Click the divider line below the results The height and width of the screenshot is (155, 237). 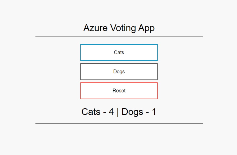[x=119, y=123]
